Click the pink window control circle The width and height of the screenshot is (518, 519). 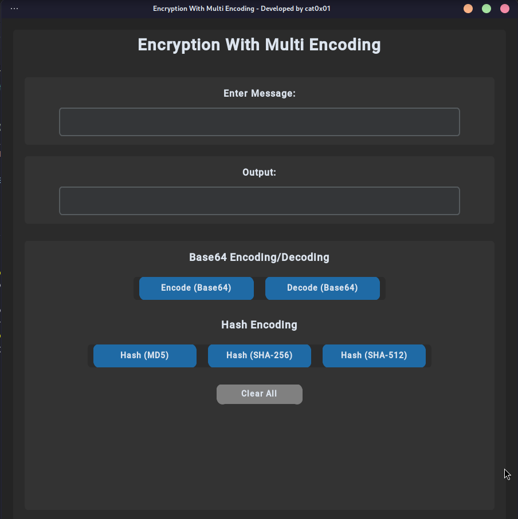click(x=504, y=9)
